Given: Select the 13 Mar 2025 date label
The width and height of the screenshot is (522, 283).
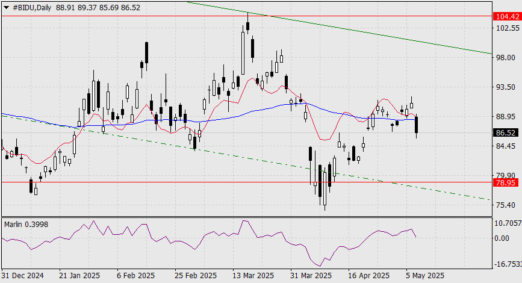Looking at the screenshot, I should point(253,276).
